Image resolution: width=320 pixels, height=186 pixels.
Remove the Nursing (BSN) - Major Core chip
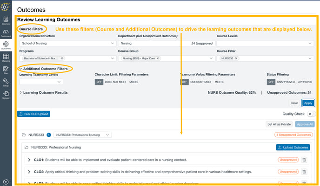point(158,58)
